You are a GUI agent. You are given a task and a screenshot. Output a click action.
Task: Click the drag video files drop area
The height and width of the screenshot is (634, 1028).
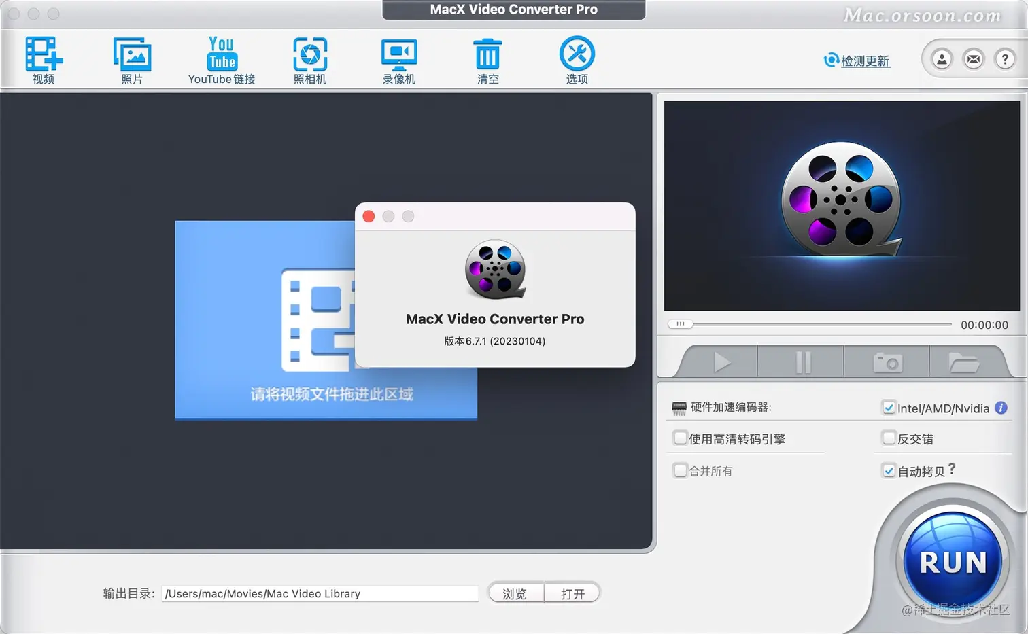(x=326, y=319)
